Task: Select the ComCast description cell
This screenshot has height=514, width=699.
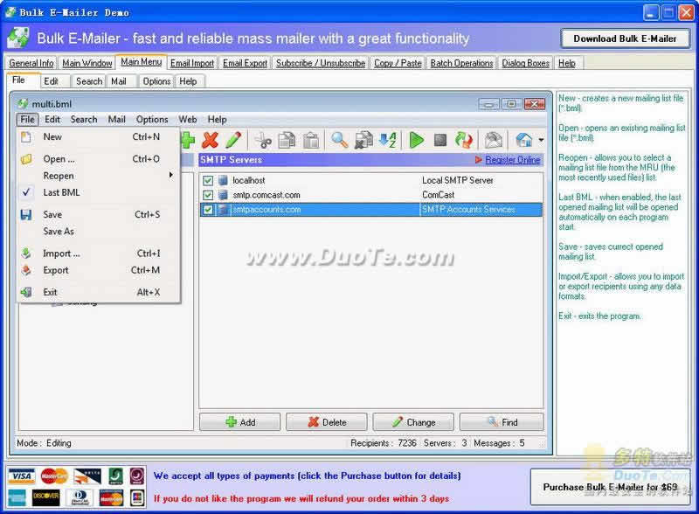Action: pyautogui.click(x=439, y=195)
